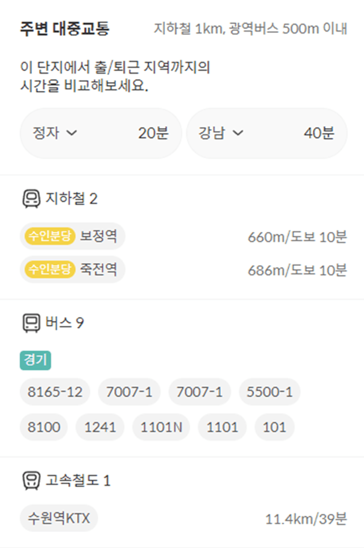This screenshot has width=364, height=548.
Task: Click the chevron next to 정자
Action: (71, 133)
